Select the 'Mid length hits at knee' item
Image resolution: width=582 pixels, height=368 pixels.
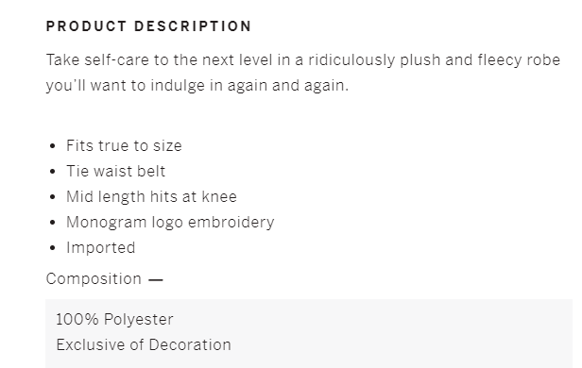(x=151, y=197)
